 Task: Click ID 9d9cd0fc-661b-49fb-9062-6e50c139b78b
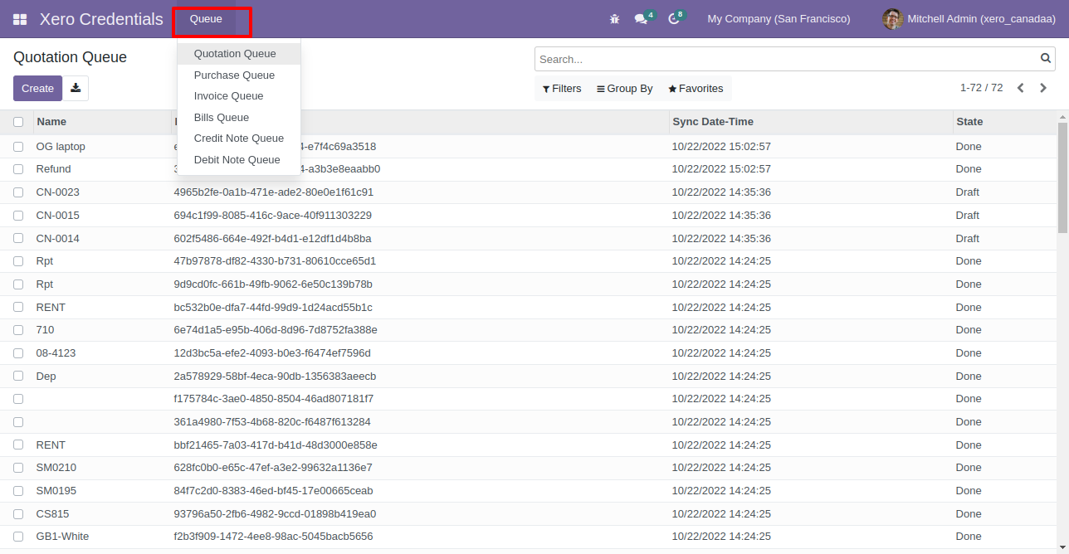click(x=273, y=284)
